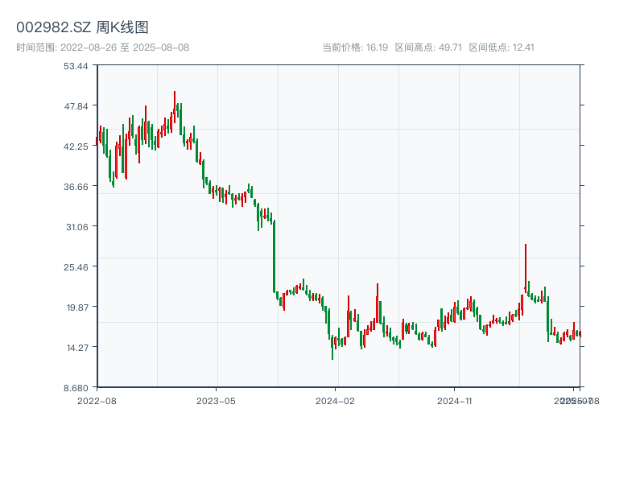The image size is (644, 483).
Task: Click the tall green candle of the 2023 plunge
Action: click(274, 256)
